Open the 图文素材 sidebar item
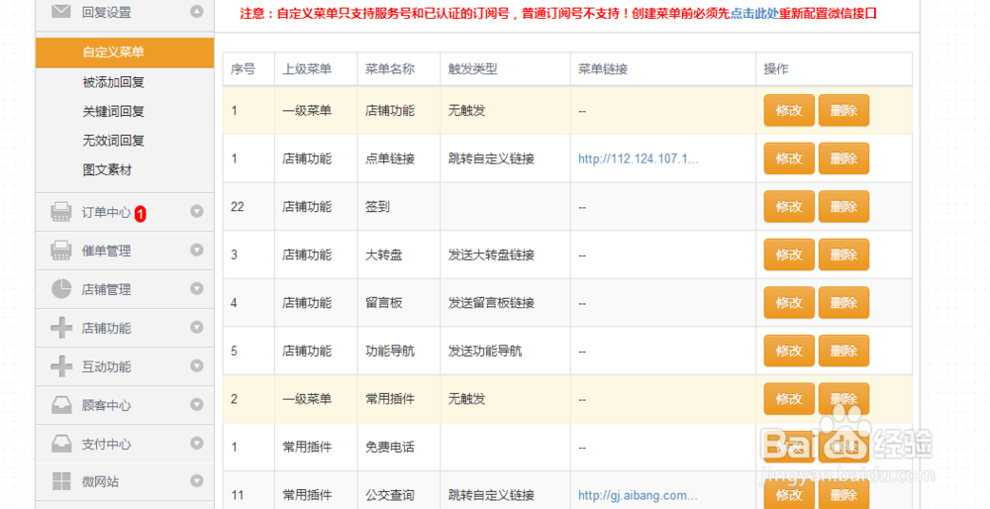This screenshot has height=509, width=990. (x=107, y=169)
